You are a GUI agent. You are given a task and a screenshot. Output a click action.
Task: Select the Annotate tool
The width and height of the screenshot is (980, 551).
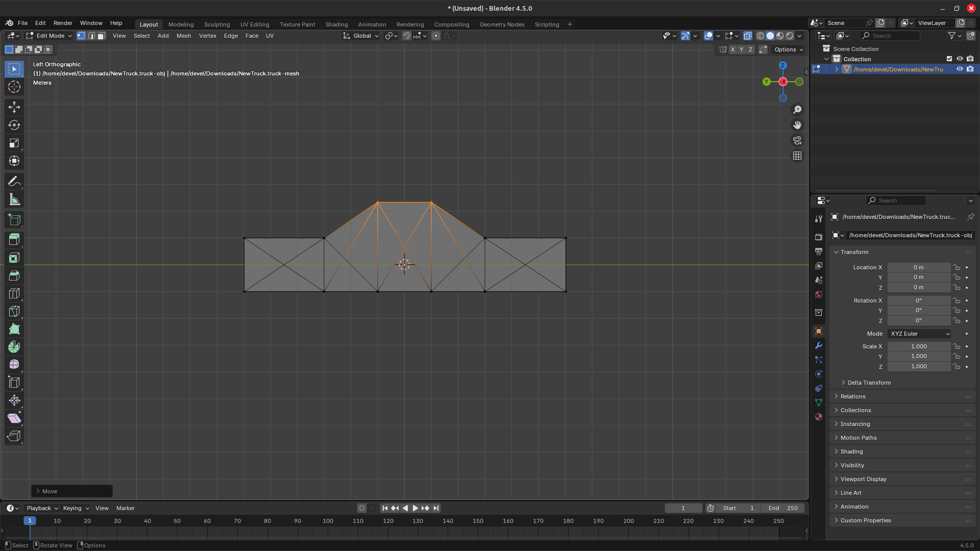coord(14,182)
